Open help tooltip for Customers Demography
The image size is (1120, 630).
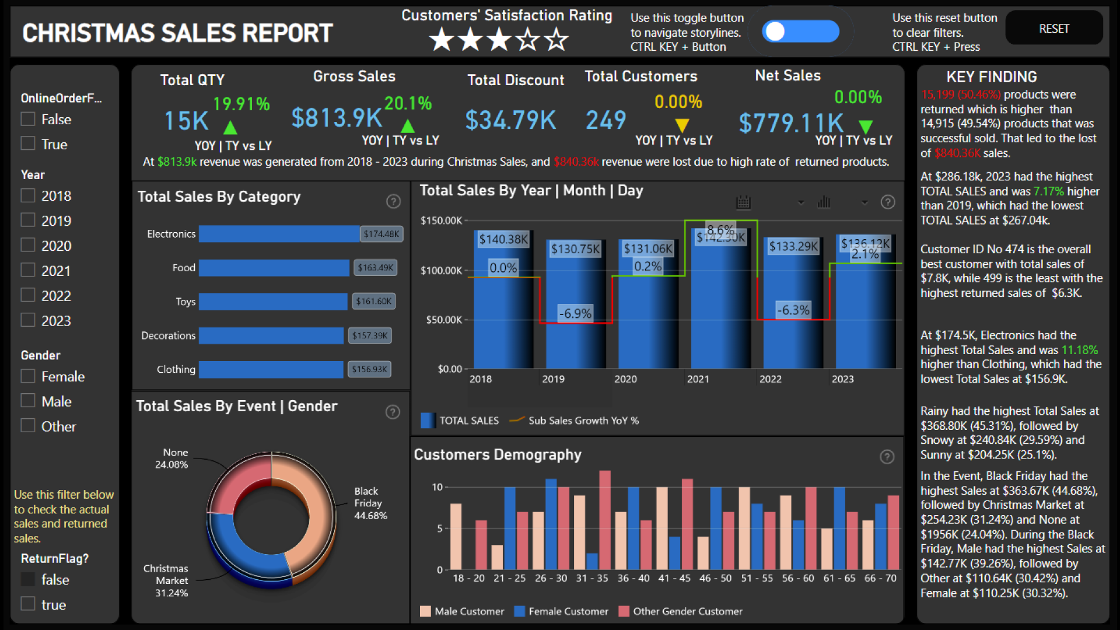click(887, 457)
